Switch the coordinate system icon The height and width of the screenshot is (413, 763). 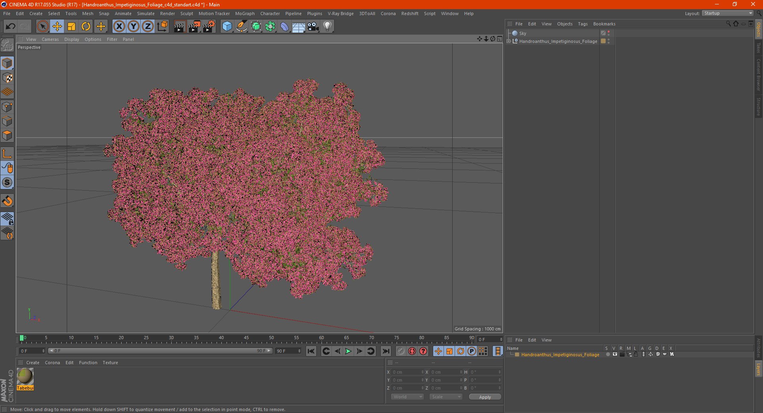pyautogui.click(x=162, y=27)
